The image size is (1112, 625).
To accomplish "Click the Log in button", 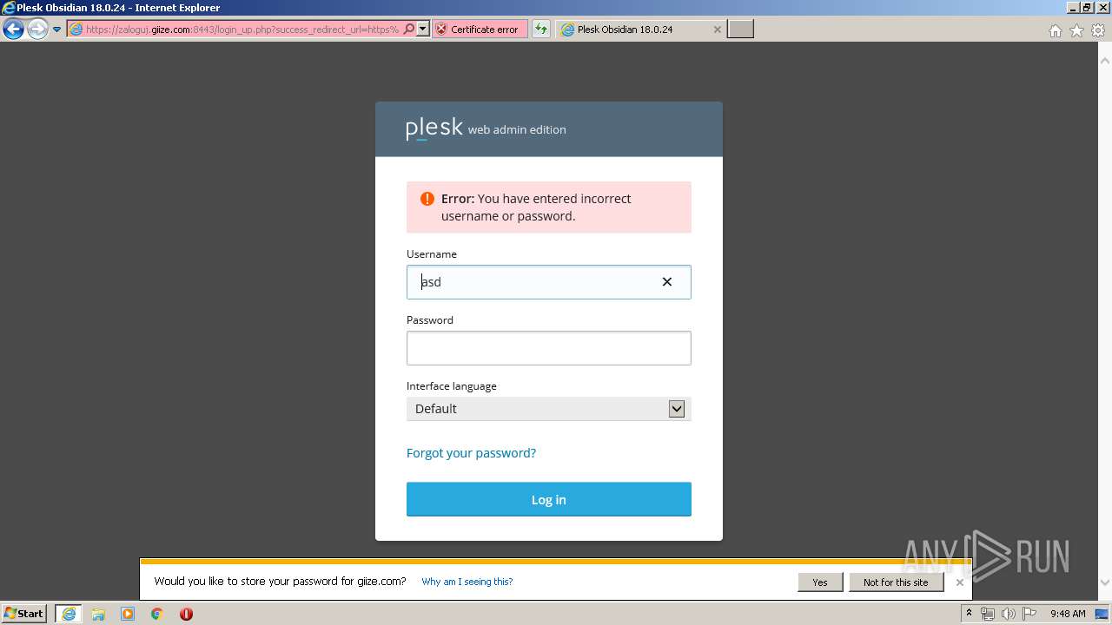I will 549,499.
